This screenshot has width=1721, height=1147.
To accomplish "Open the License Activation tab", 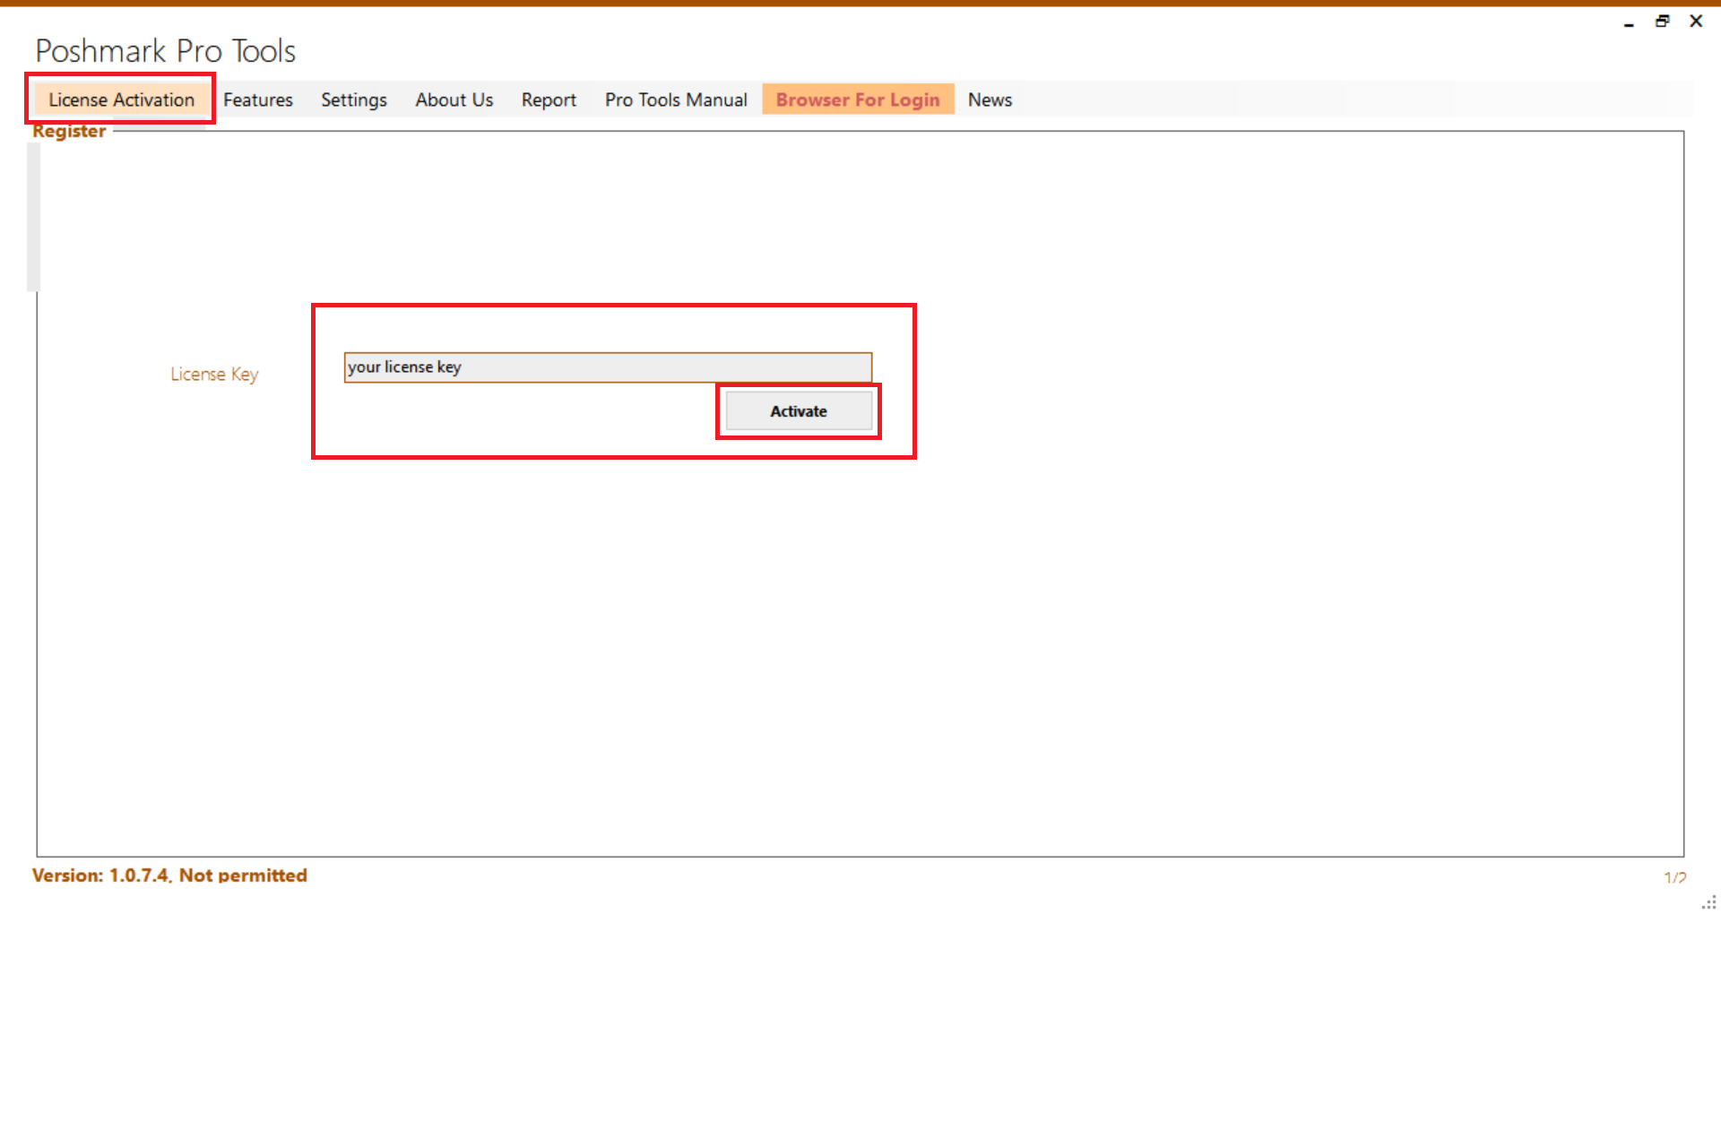I will (121, 99).
